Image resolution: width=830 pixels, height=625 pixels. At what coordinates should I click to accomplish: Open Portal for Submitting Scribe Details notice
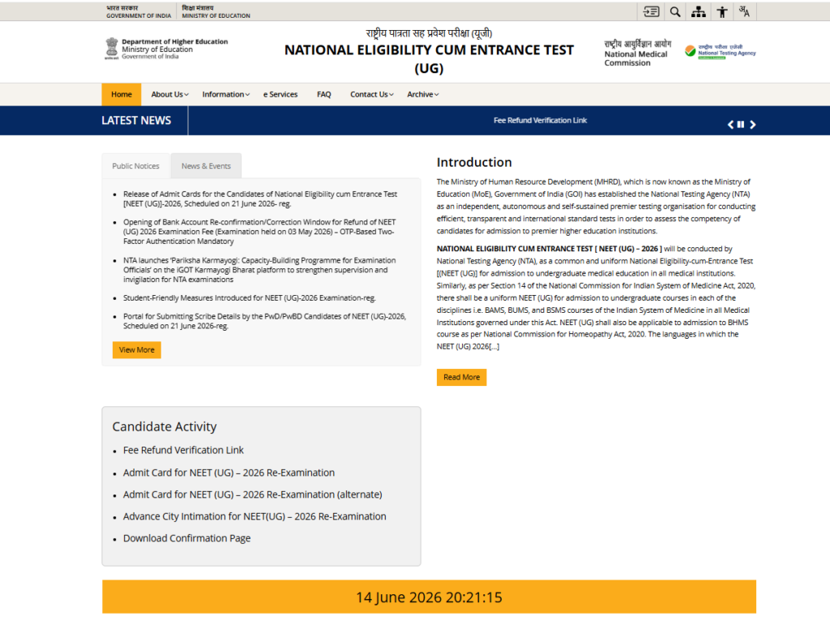click(265, 321)
